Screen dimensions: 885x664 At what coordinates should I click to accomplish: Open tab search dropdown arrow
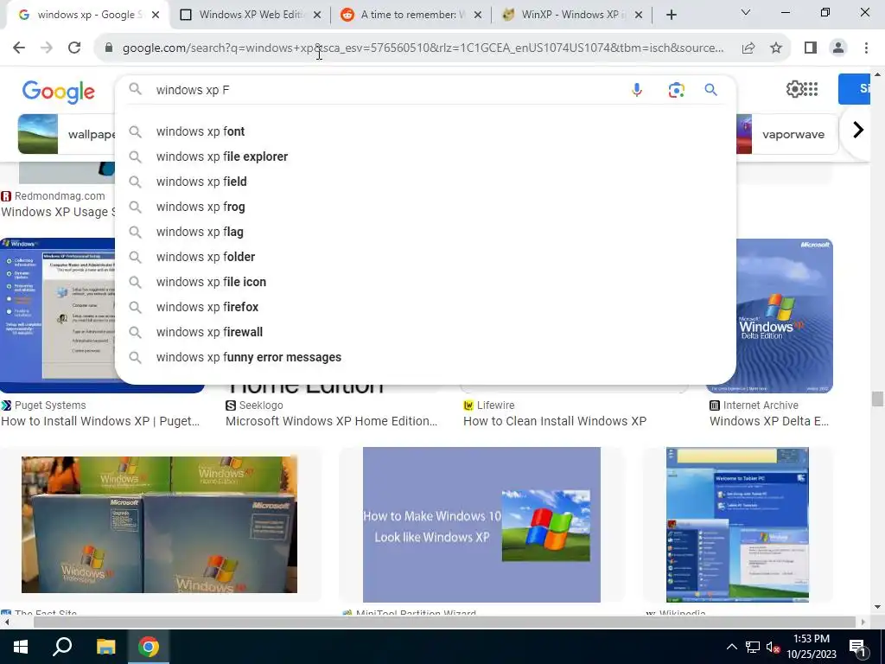pyautogui.click(x=746, y=12)
